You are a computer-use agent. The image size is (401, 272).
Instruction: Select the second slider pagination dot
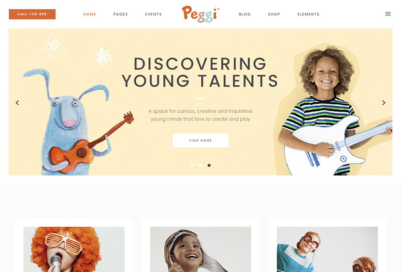click(200, 165)
